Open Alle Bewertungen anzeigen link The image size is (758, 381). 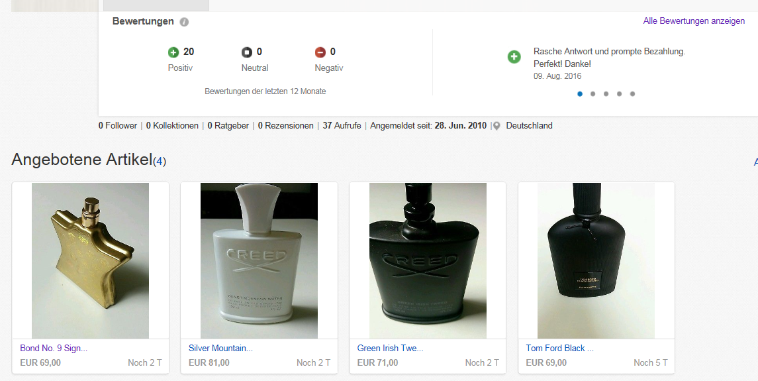[x=694, y=21]
